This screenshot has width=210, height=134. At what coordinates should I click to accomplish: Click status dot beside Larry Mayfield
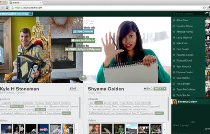coord(174,38)
